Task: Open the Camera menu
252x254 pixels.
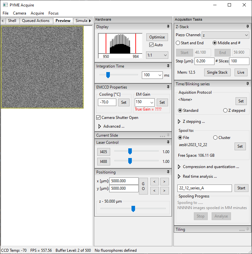Action: pos(19,13)
